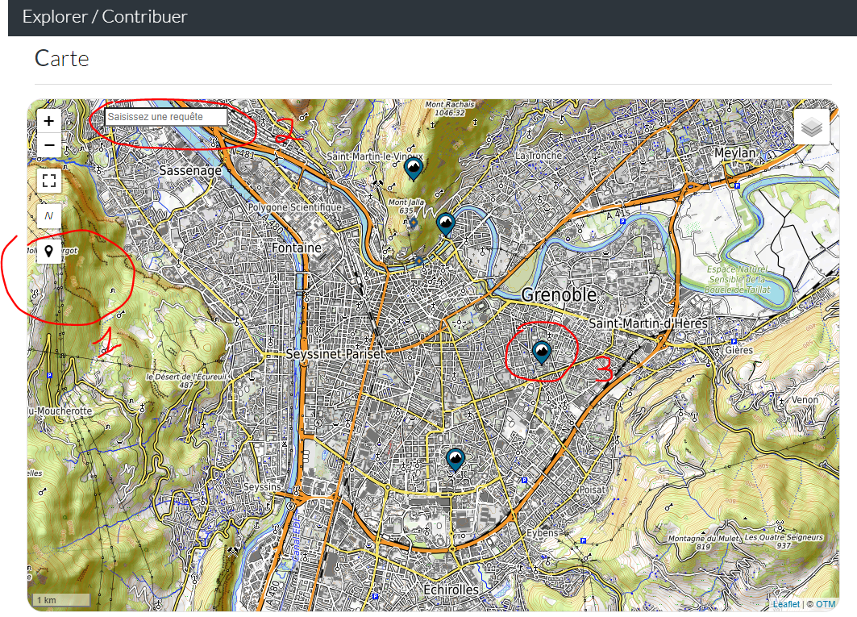857x617 pixels.
Task: Click the location pin control button
Action: coord(49,252)
